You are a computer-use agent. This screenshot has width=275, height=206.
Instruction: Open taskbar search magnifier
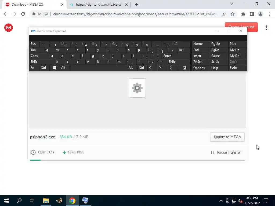coord(19,201)
